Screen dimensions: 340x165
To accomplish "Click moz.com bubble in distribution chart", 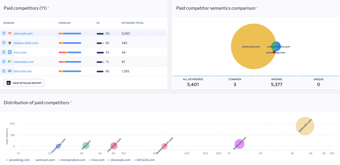I will [x=86, y=145].
